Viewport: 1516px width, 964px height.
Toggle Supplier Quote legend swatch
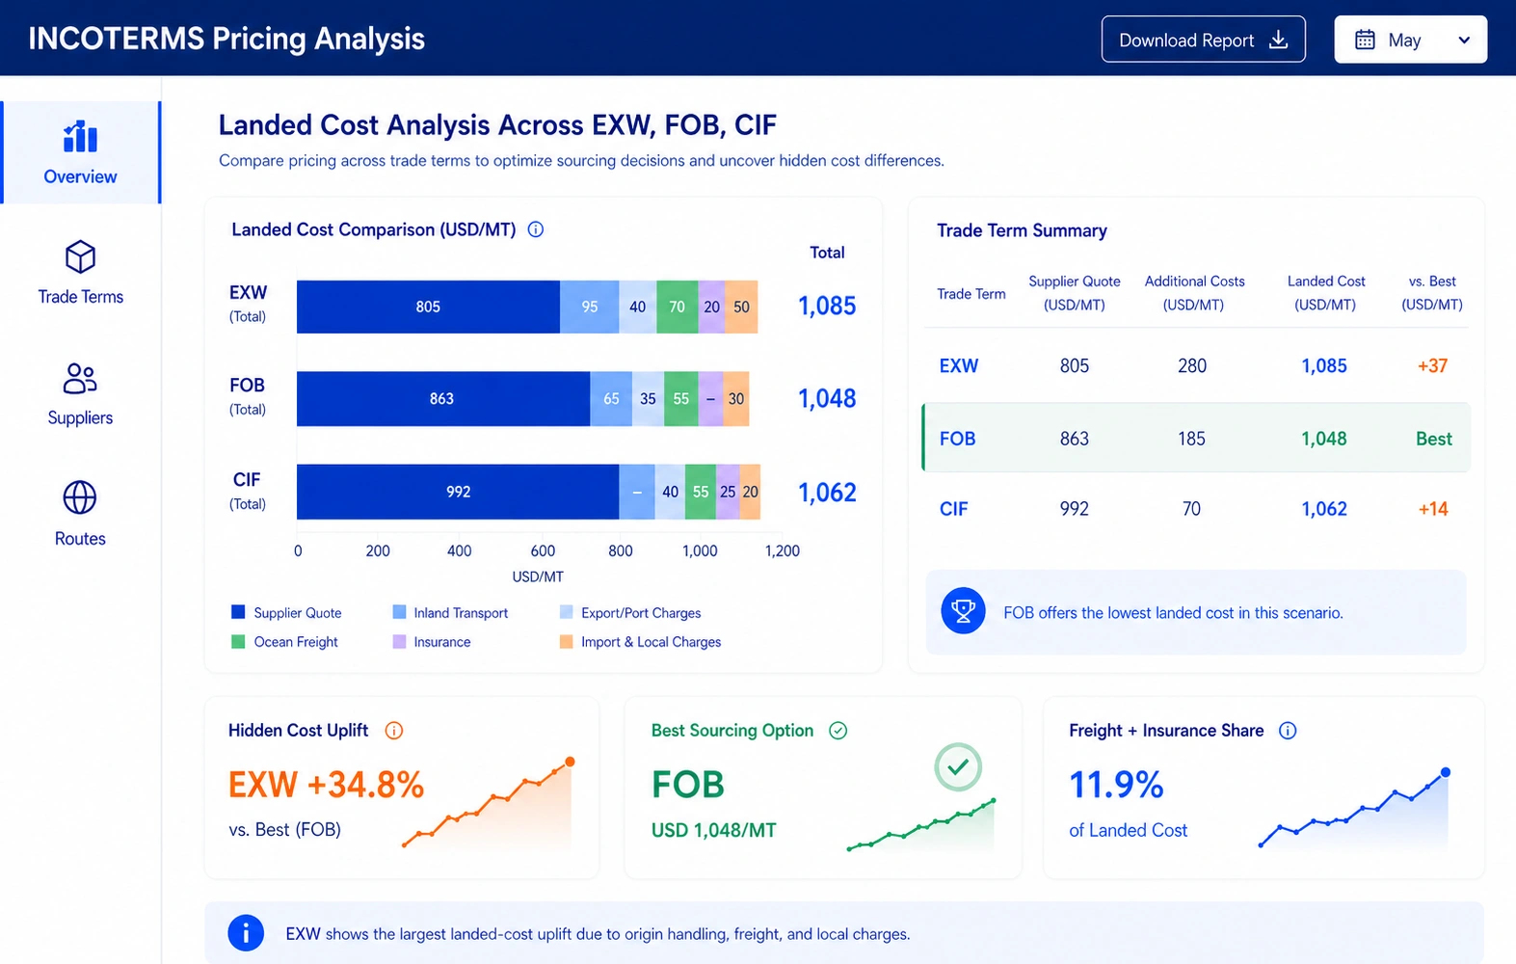(x=238, y=612)
